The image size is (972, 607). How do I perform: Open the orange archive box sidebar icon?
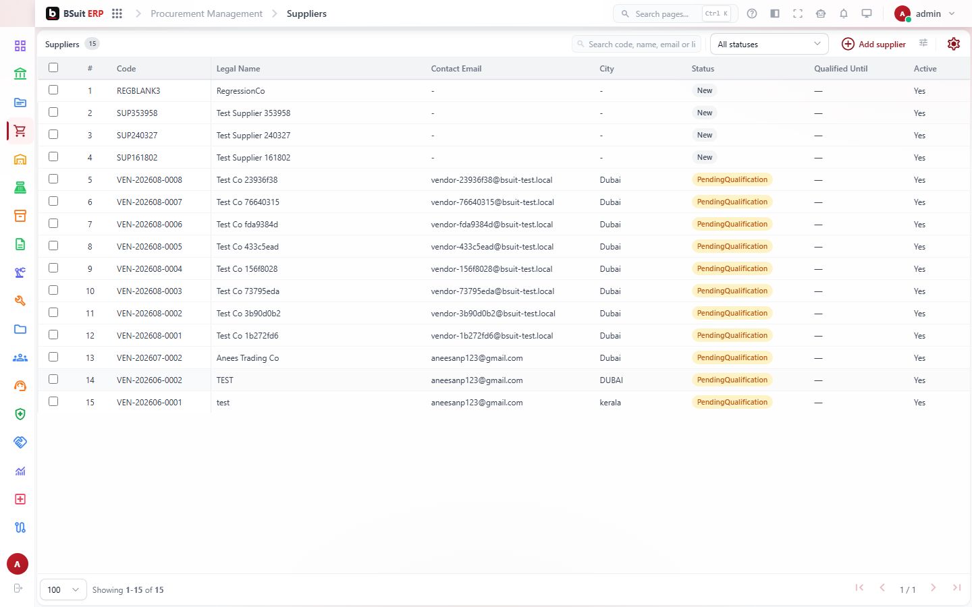pos(20,216)
